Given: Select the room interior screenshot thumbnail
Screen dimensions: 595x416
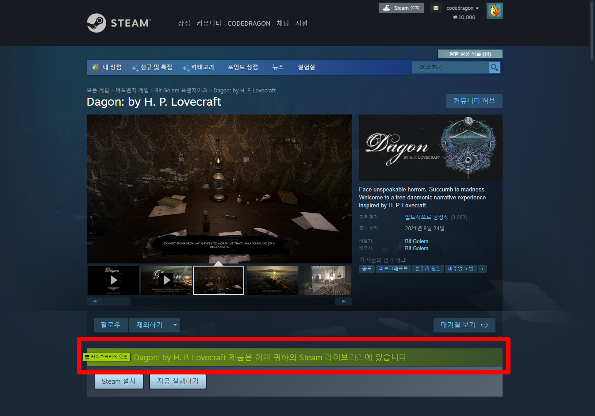Looking at the screenshot, I should [x=326, y=280].
